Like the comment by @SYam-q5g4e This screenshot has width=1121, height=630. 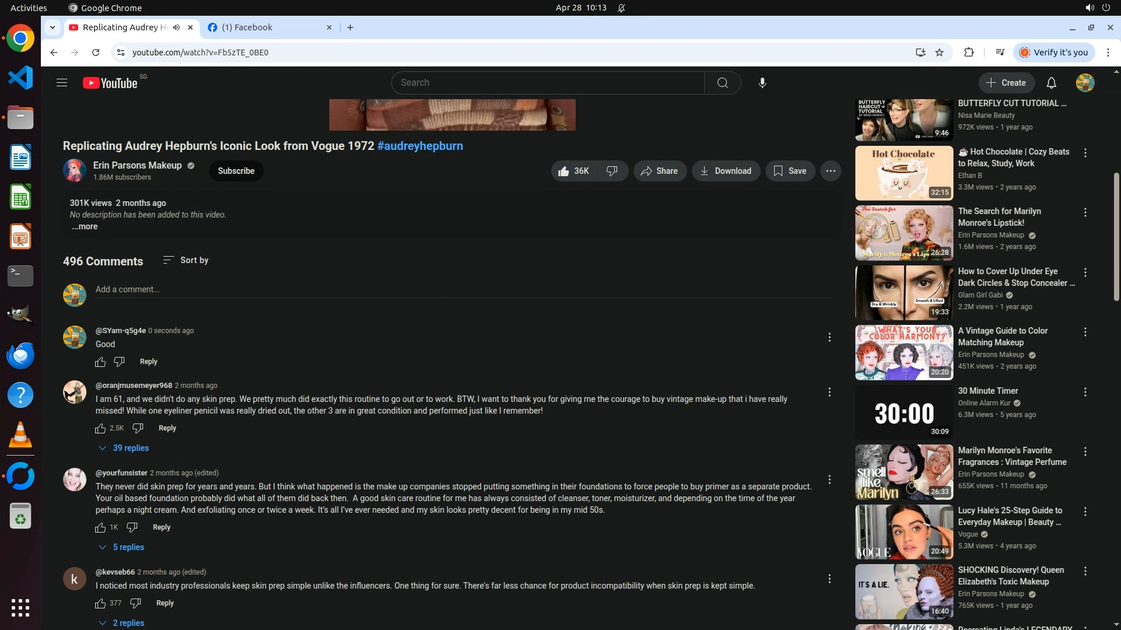point(100,362)
